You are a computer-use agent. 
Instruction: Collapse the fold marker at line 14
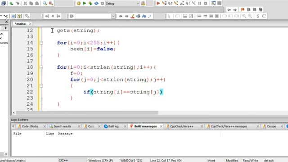click(41, 43)
